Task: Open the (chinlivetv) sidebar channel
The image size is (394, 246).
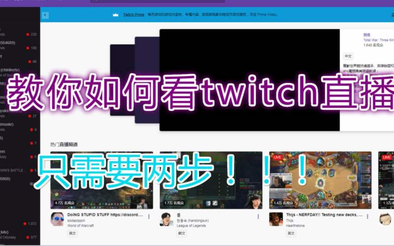Action: click(20, 72)
